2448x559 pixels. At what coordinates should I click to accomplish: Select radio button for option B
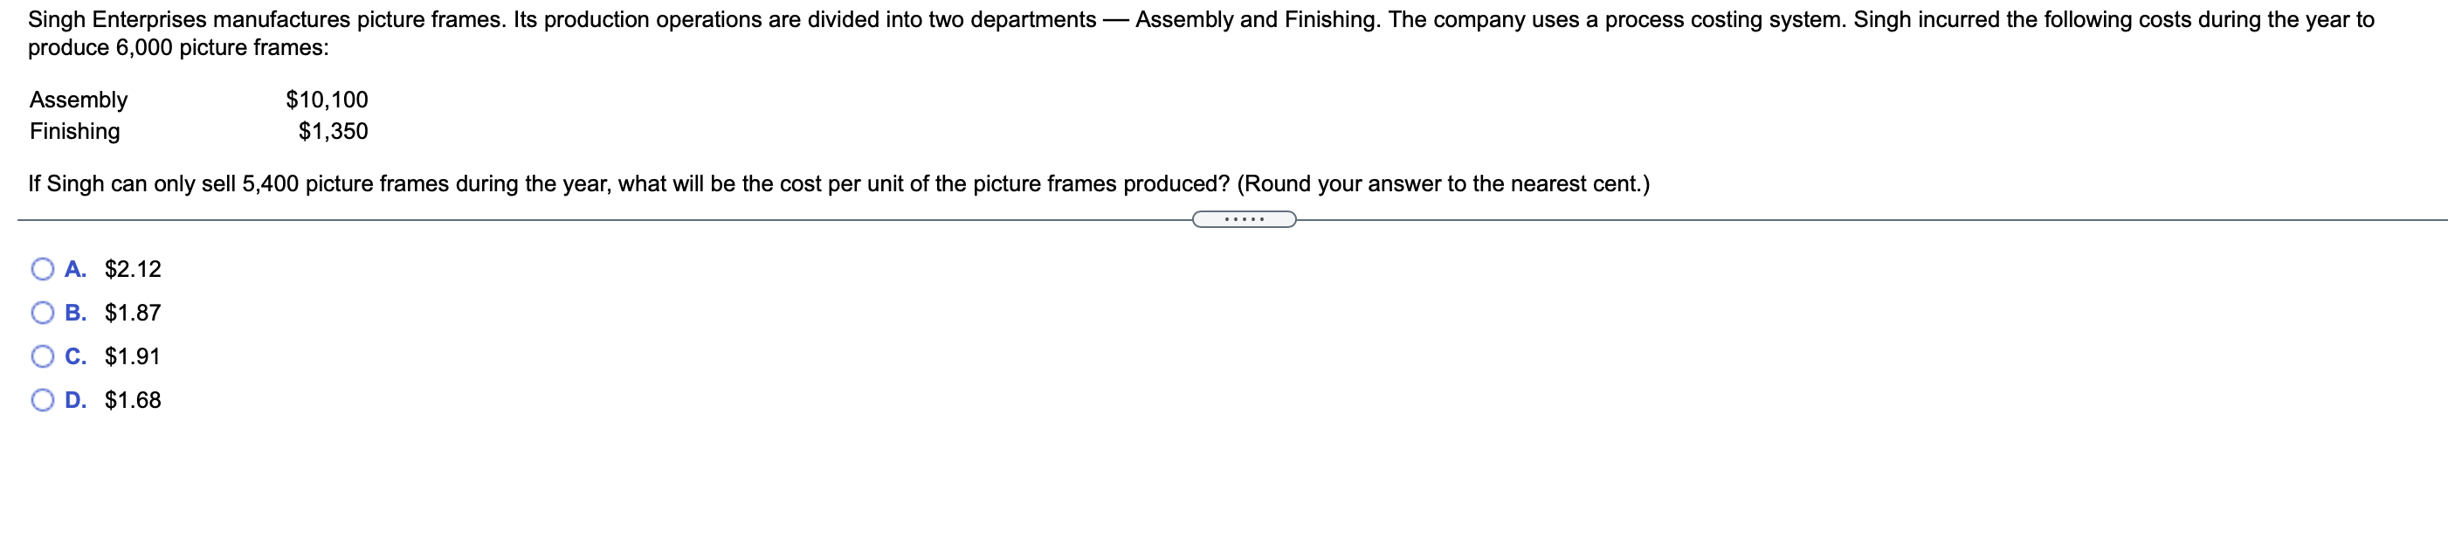pos(42,313)
